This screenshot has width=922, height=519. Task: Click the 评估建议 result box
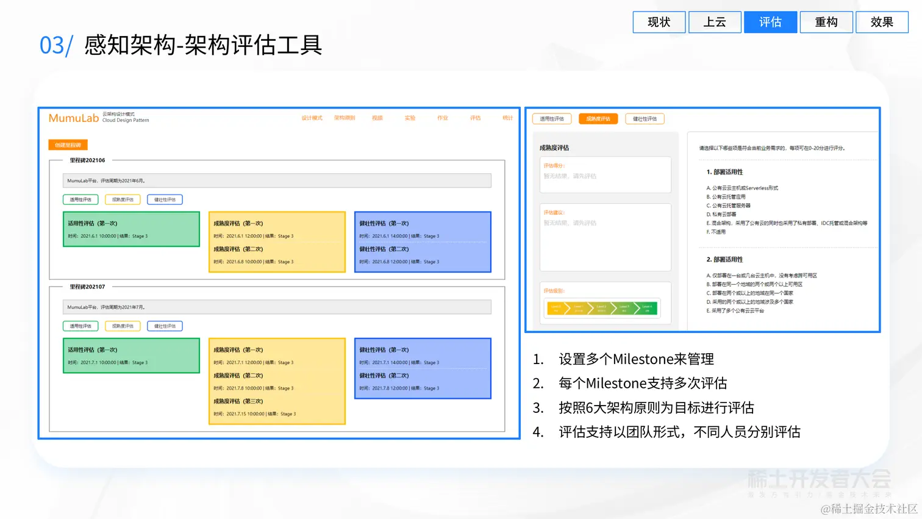pos(606,237)
